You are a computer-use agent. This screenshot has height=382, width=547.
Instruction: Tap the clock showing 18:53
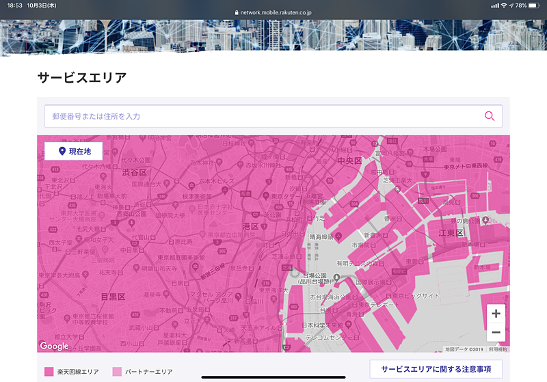(x=14, y=5)
